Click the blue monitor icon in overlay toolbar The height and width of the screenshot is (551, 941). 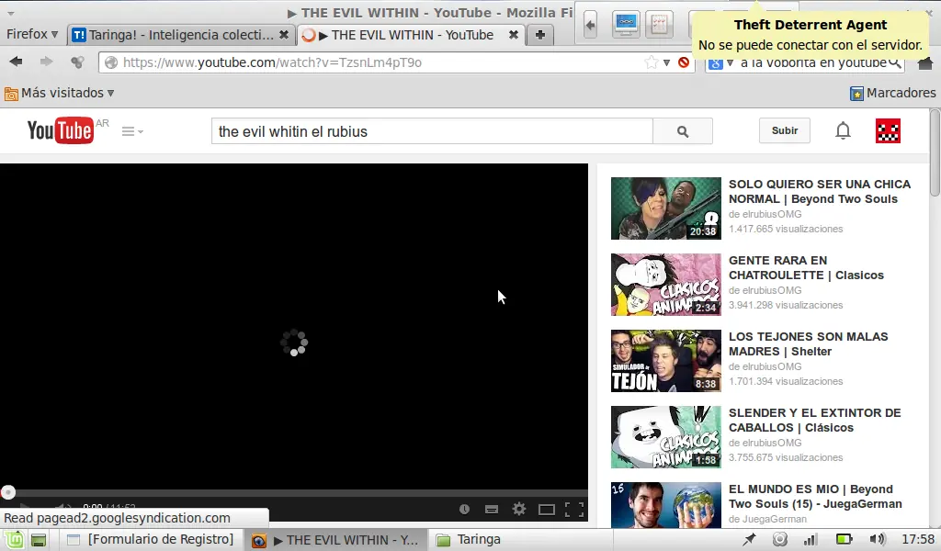[626, 25]
